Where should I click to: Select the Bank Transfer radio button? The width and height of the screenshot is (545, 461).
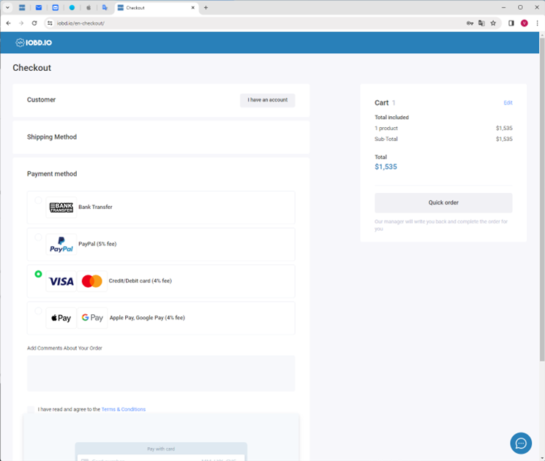(x=38, y=200)
